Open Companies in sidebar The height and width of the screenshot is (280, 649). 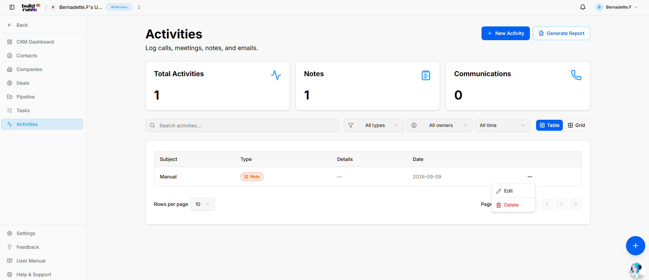[x=42, y=69]
